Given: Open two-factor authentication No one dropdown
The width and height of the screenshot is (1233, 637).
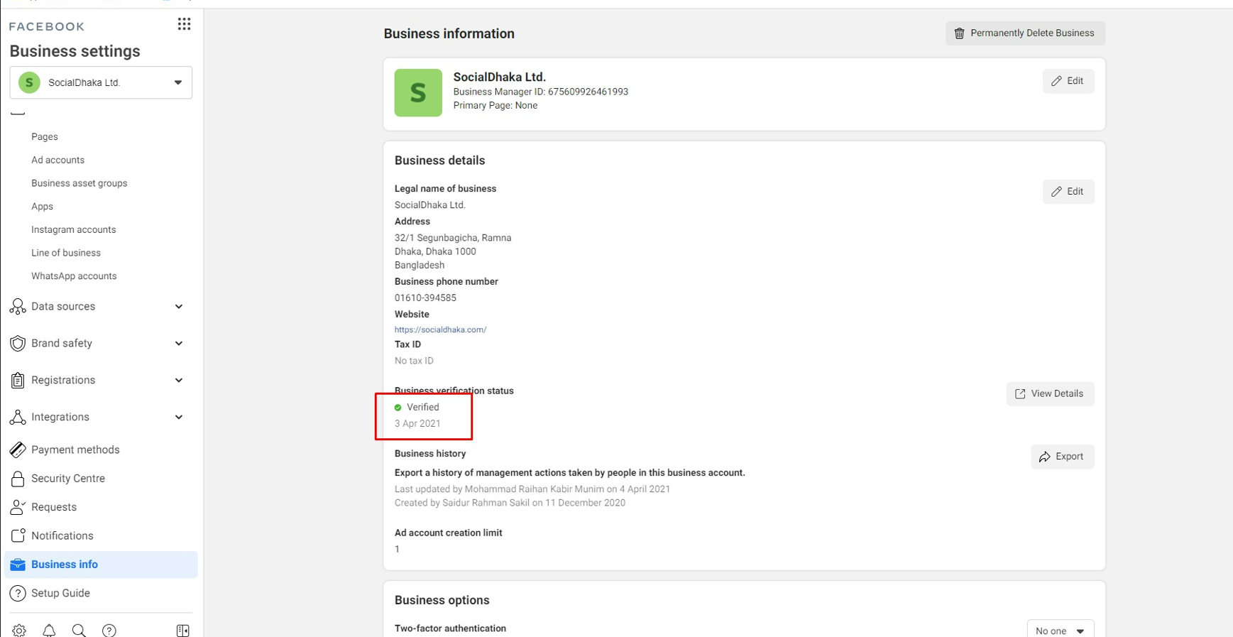Looking at the screenshot, I should [1060, 630].
